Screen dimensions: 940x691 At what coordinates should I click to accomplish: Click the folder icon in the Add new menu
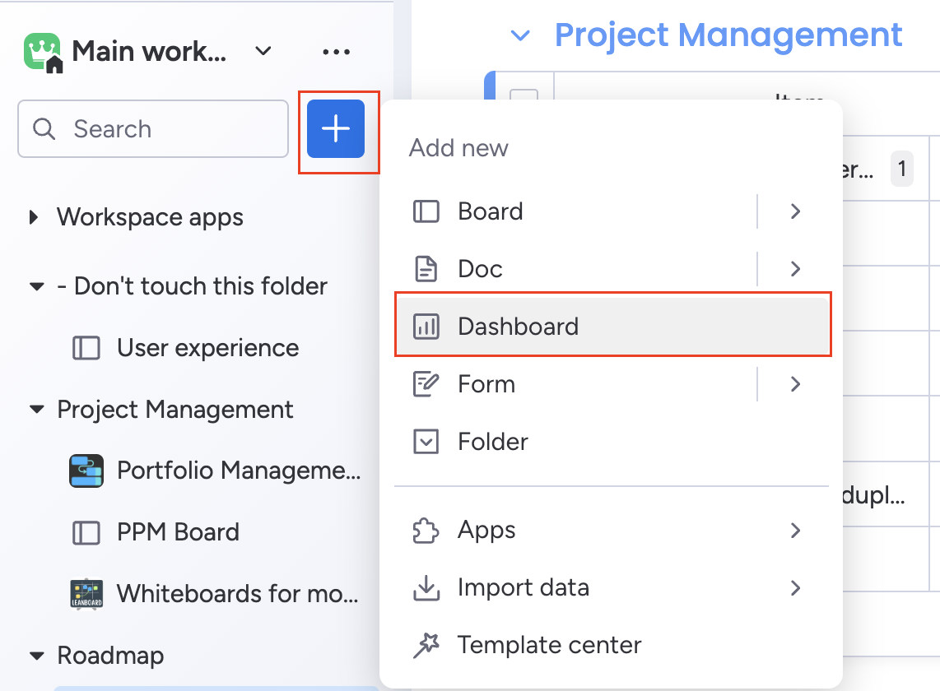[x=426, y=441]
